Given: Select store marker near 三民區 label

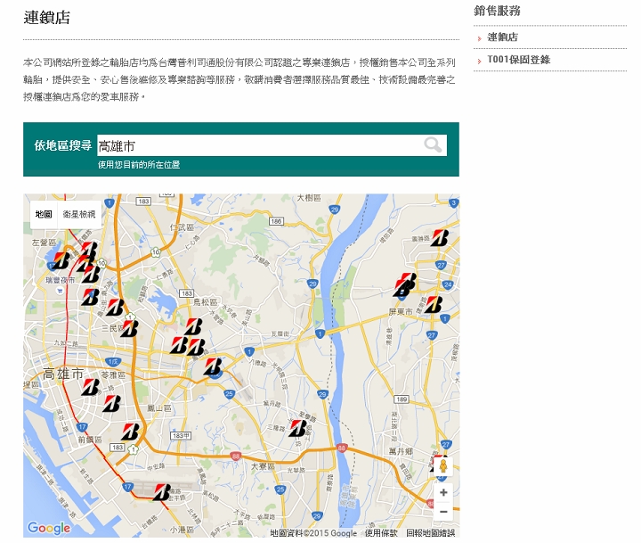Looking at the screenshot, I should [130, 328].
